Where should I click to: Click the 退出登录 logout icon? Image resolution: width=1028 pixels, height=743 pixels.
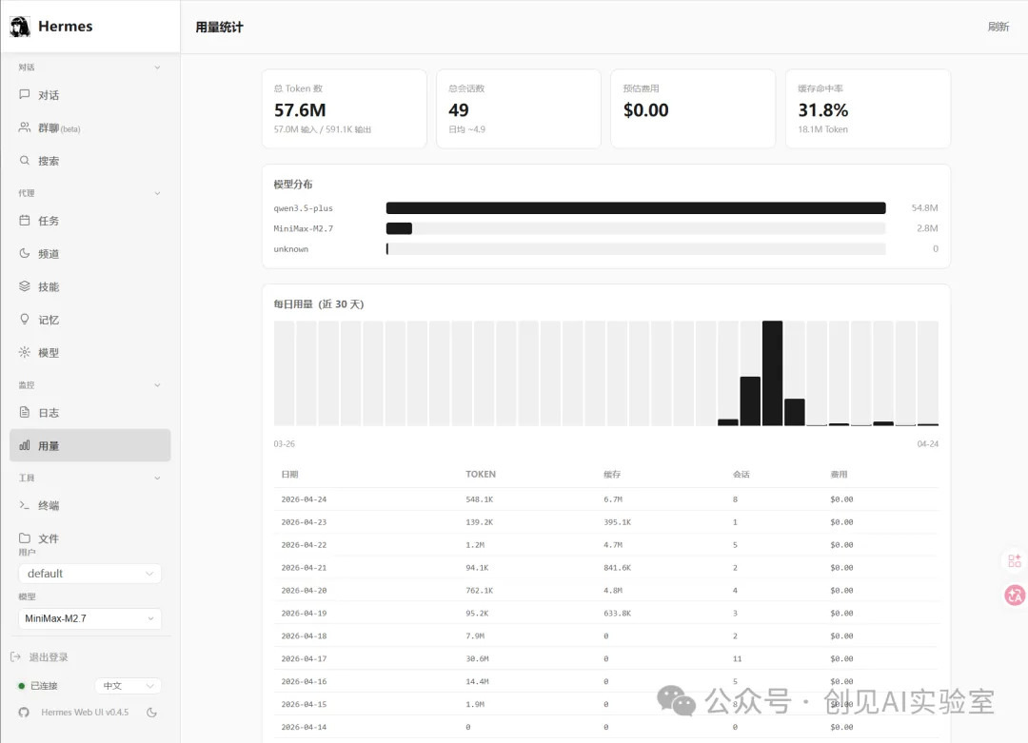tap(16, 656)
